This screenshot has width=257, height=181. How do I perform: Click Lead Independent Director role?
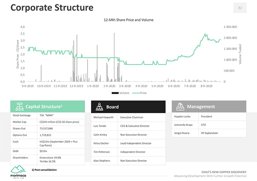click(136, 143)
